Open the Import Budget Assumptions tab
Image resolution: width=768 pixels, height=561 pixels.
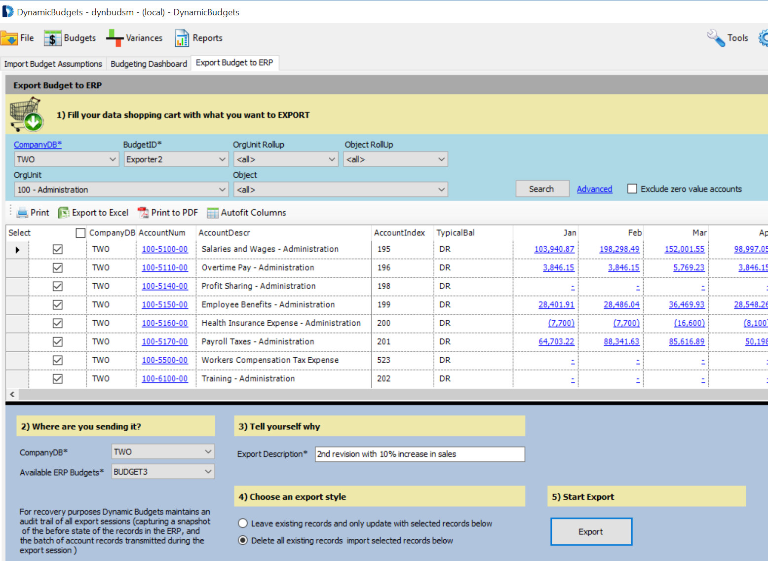[53, 63]
